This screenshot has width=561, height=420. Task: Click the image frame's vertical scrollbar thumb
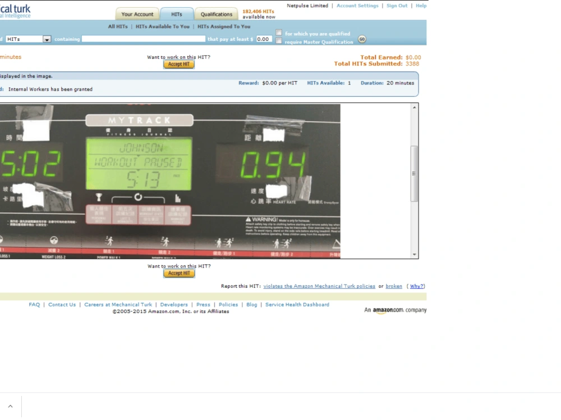[415, 174]
